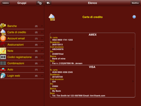The height and width of the screenshot is (106, 141).
Task: Click card number 4539 9950 4356 2345
Action: coord(62,72)
